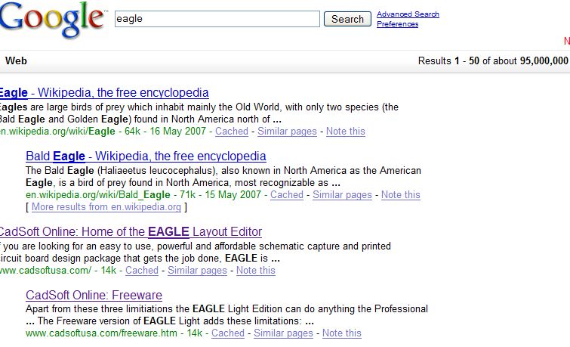Open 'Bald Eagle - Wikipedia' result title
The height and width of the screenshot is (347, 570).
tap(146, 156)
